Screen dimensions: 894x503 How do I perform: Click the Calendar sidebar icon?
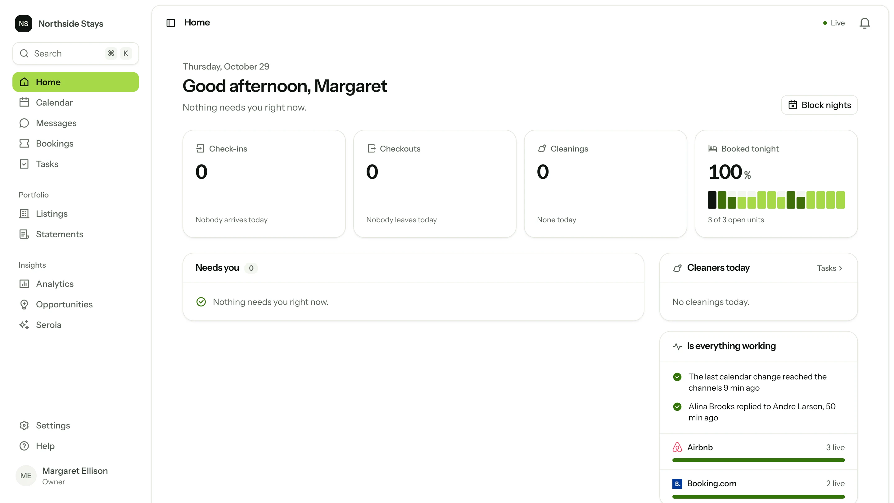(x=24, y=102)
